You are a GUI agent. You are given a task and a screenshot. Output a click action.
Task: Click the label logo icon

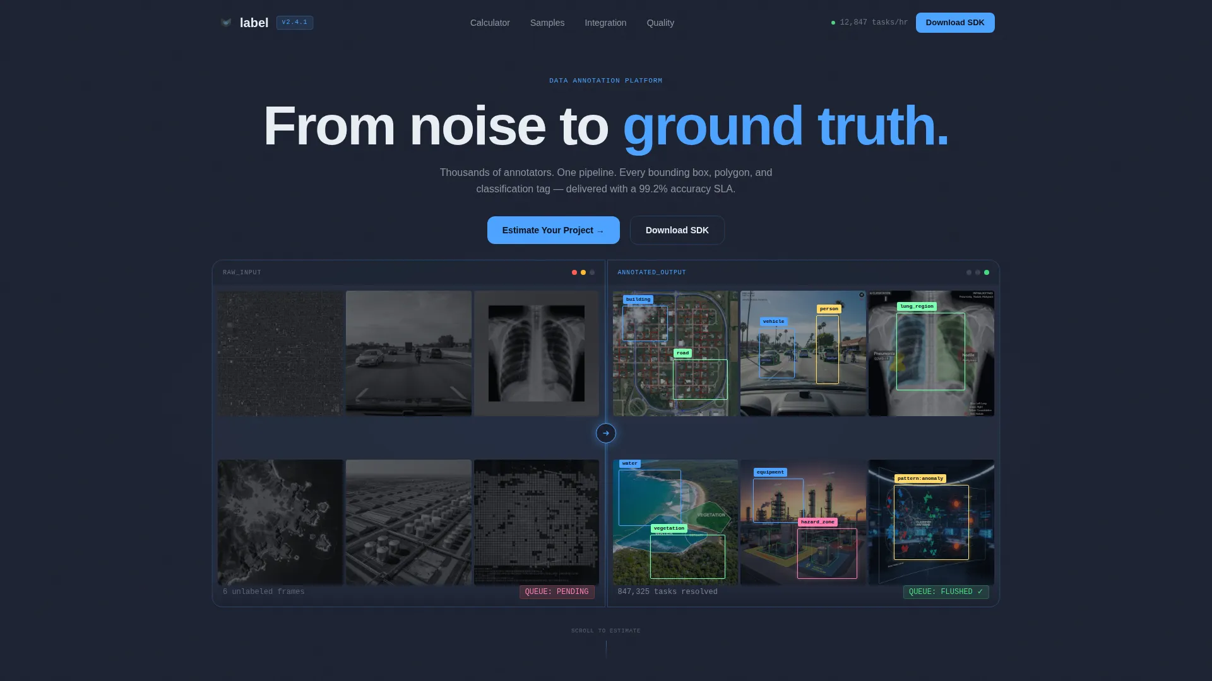pyautogui.click(x=226, y=23)
